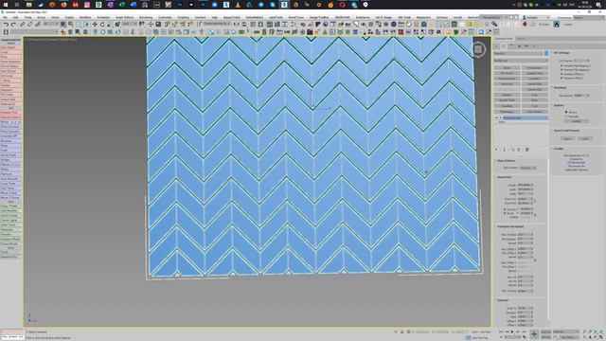The image size is (606, 341).
Task: Click the large Set Keys plus icon
Action: click(534, 334)
